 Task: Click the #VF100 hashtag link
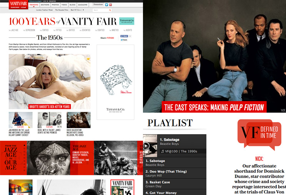point(110,38)
